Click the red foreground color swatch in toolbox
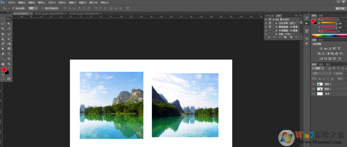This screenshot has height=147, width=347. click(4, 70)
